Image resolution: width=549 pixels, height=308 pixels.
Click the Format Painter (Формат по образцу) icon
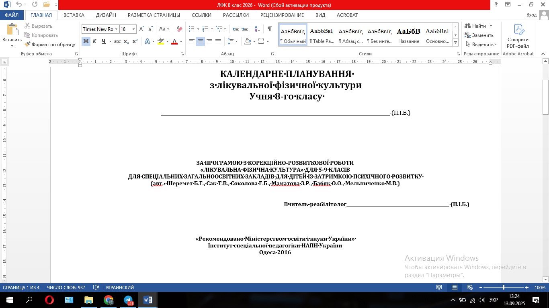(28, 45)
